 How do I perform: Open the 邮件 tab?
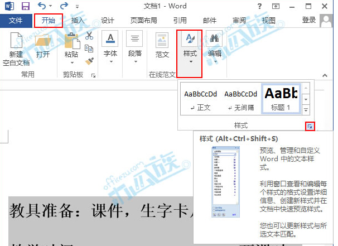(210, 21)
